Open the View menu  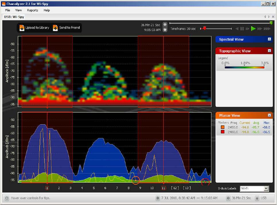[19, 10]
